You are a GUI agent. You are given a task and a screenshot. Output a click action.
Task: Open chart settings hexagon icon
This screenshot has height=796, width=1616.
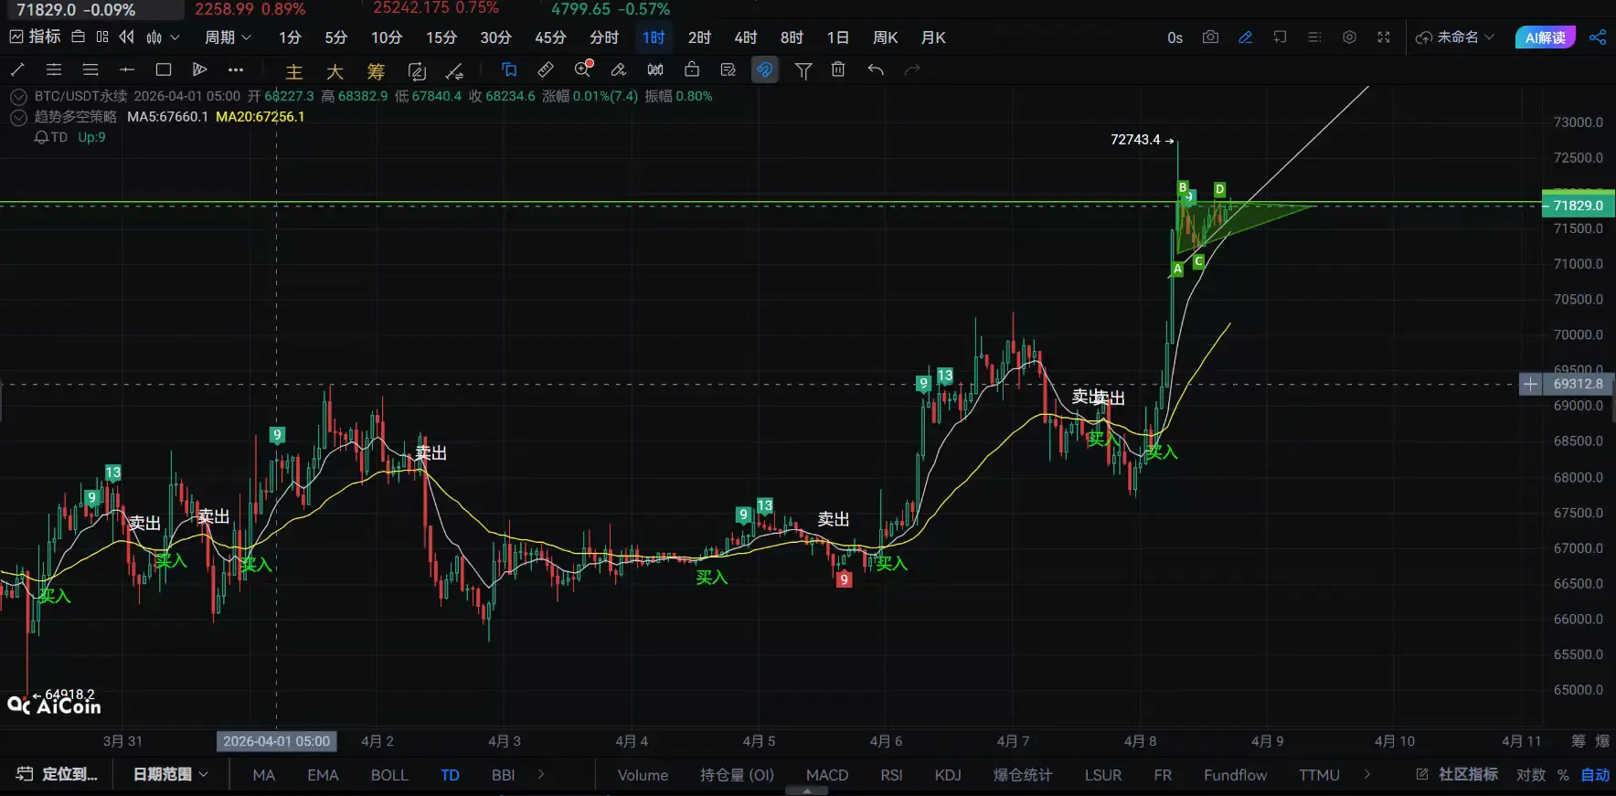[x=1349, y=37]
